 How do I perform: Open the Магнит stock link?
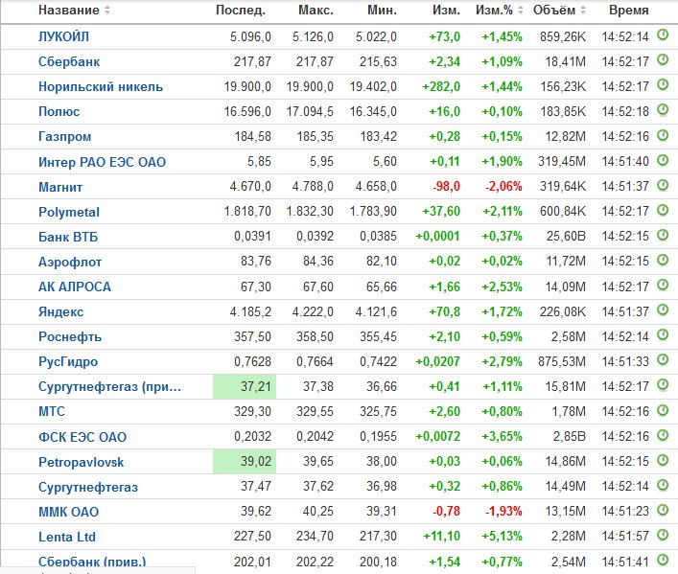60,187
